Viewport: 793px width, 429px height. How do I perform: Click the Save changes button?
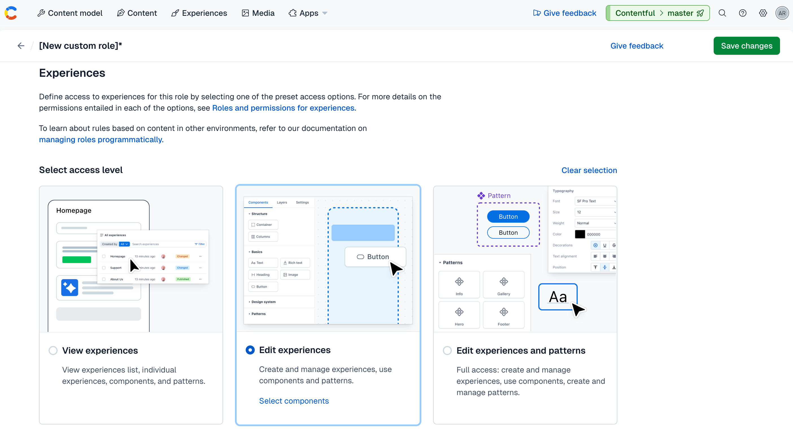point(746,46)
